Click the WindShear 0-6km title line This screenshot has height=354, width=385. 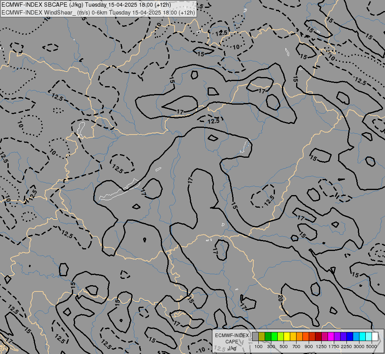pos(98,13)
